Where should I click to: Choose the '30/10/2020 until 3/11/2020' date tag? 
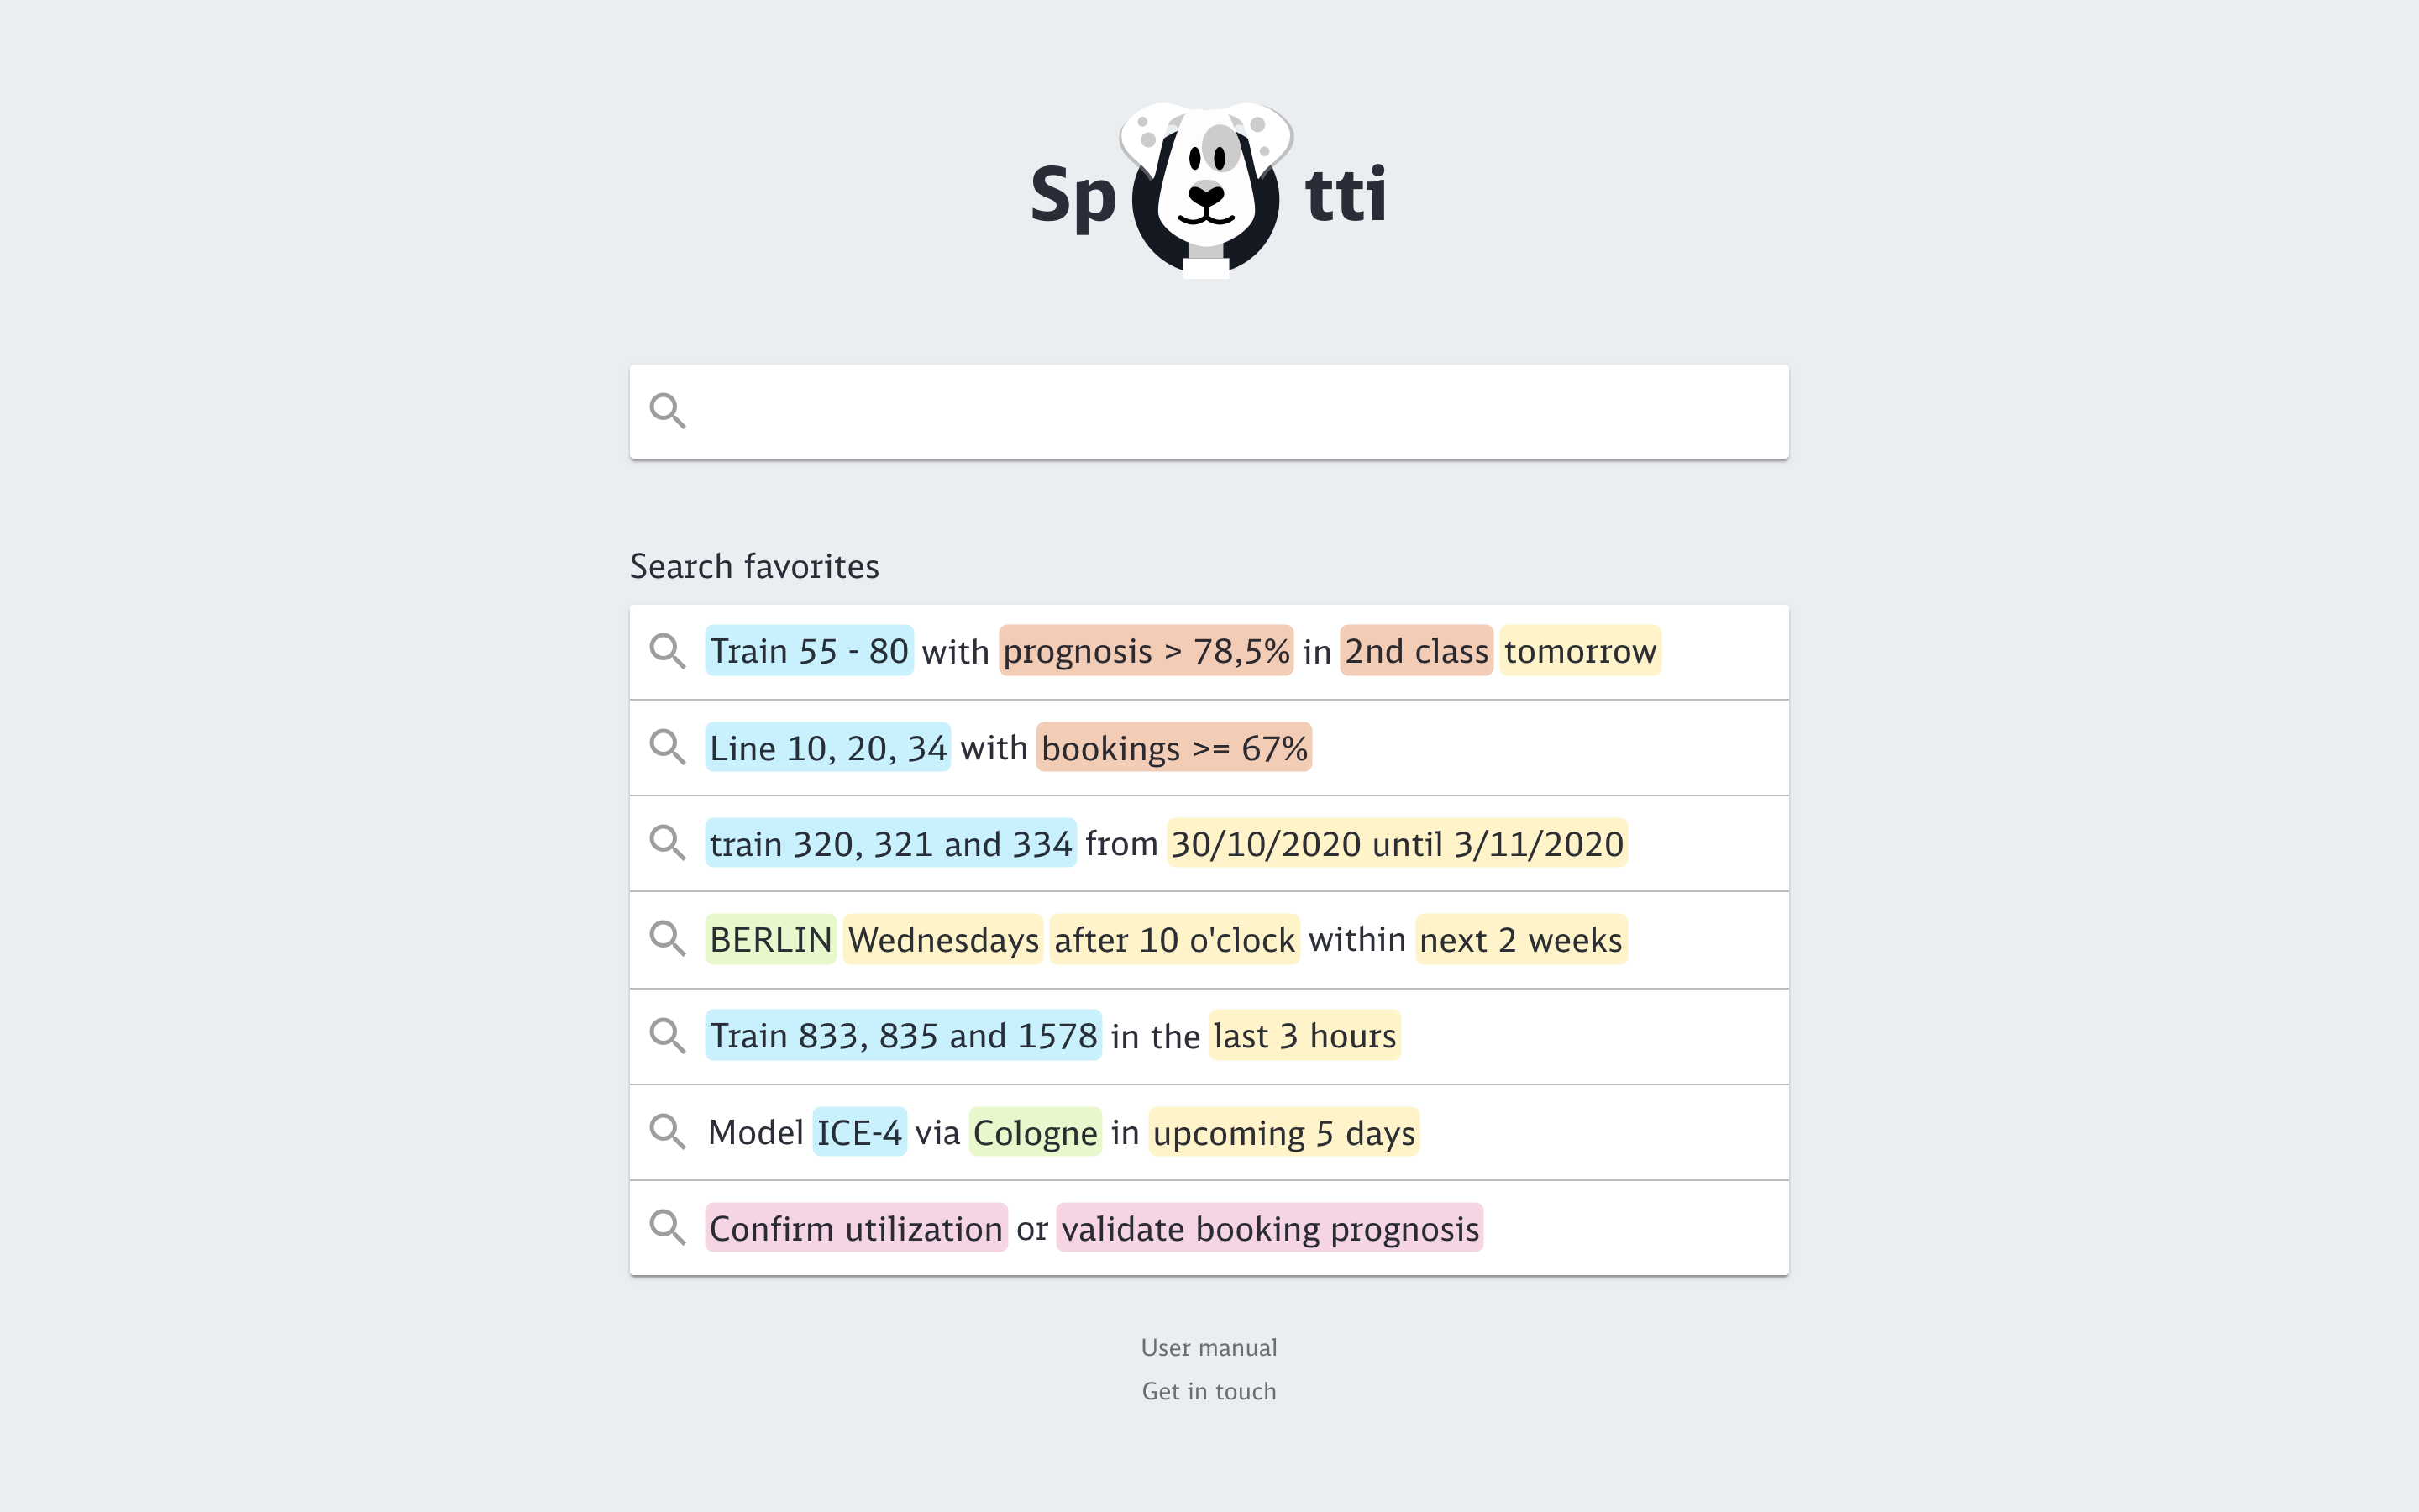(1397, 843)
